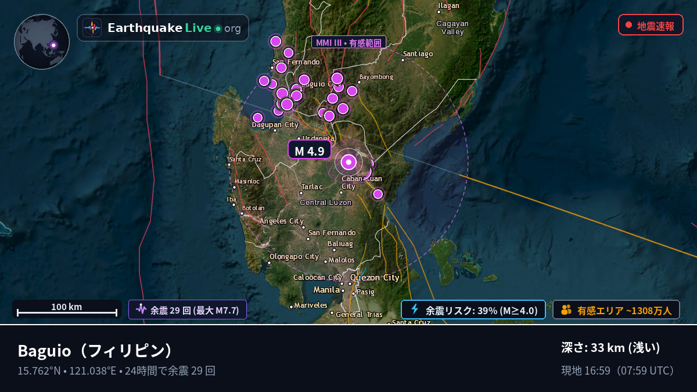Open the 余震 29 回 (最大 M7.7) badge
This screenshot has width=697, height=392.
click(x=188, y=310)
